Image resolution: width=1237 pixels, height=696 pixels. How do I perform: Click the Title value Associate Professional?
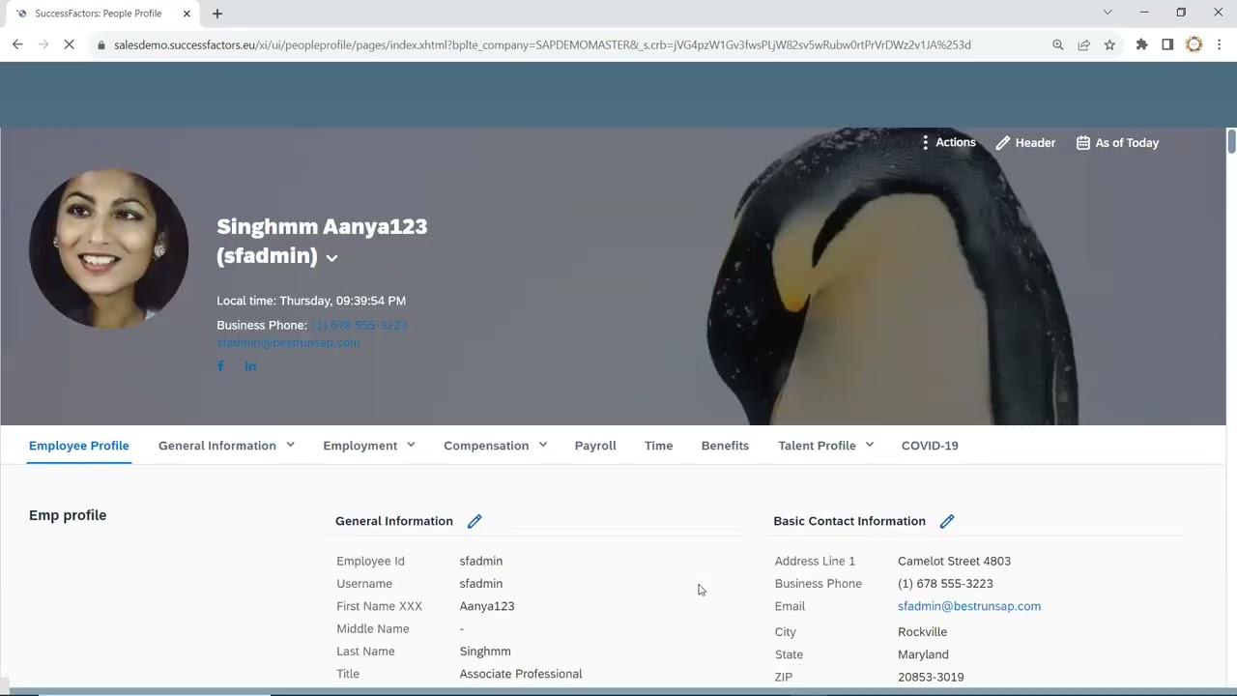click(x=521, y=674)
